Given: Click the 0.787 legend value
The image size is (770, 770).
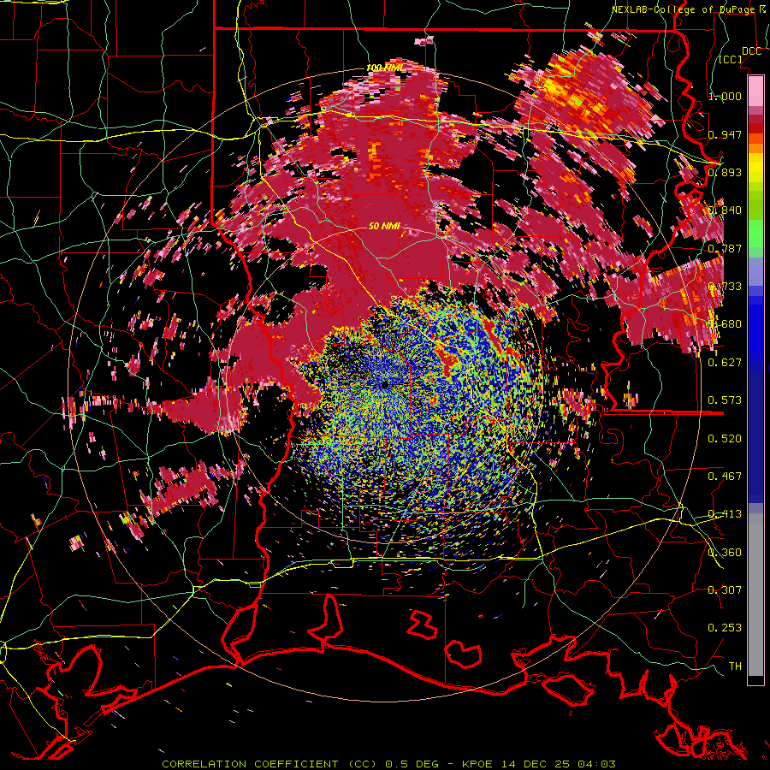Looking at the screenshot, I should click(x=725, y=248).
